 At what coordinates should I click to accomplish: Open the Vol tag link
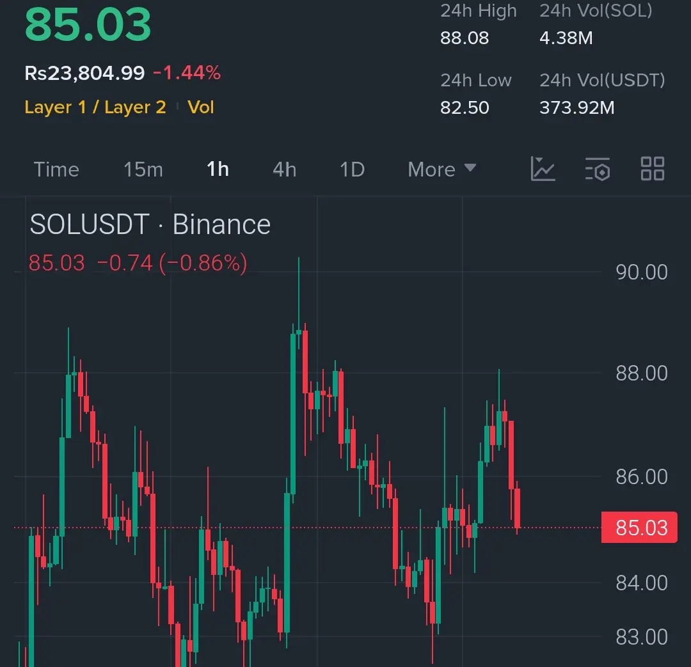(200, 107)
